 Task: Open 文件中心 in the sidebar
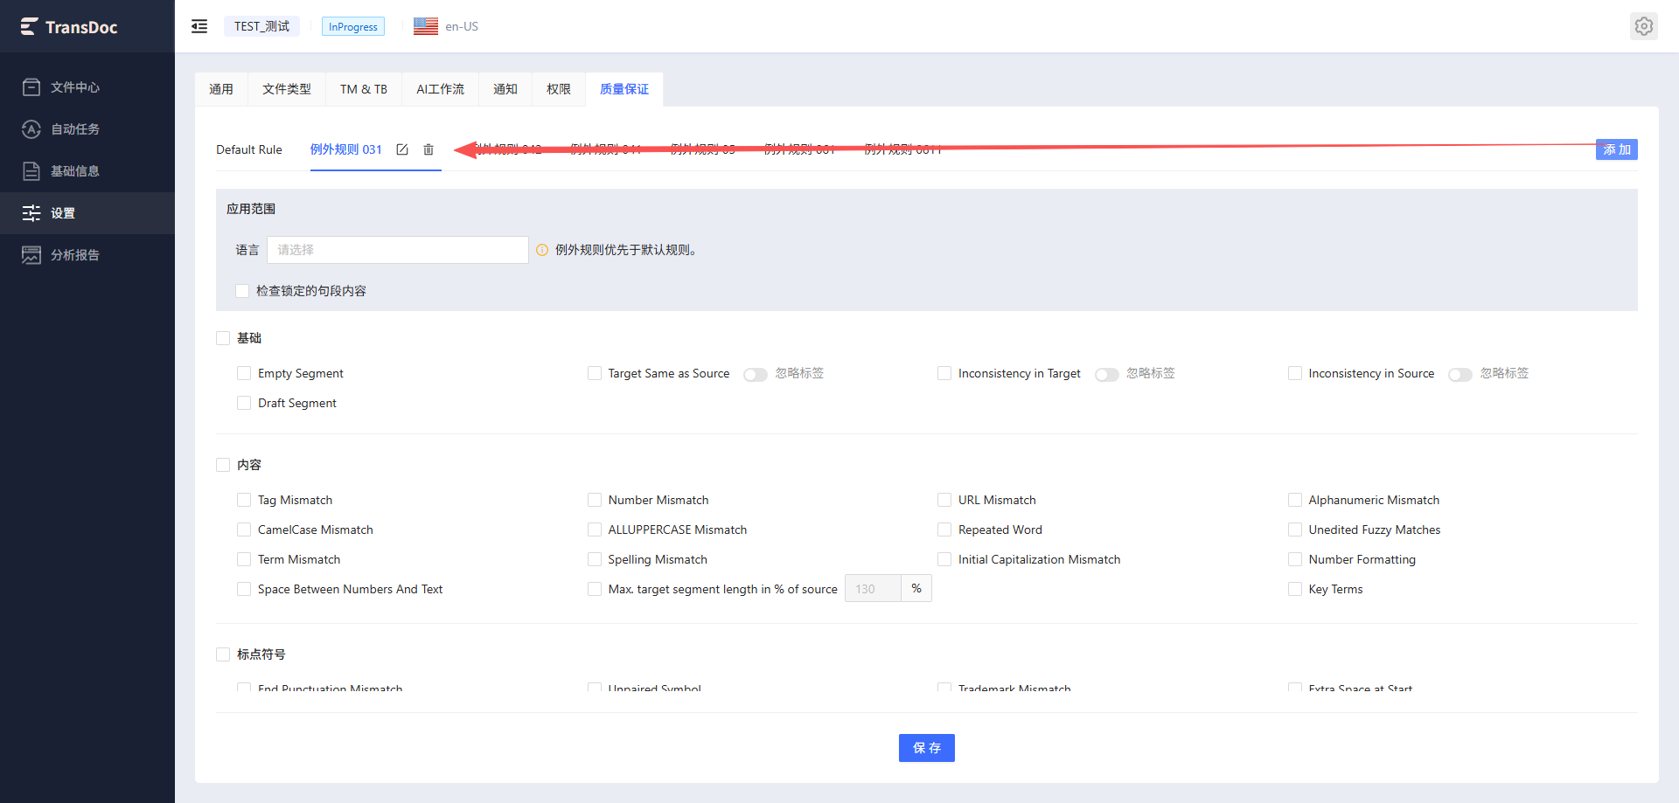[87, 87]
